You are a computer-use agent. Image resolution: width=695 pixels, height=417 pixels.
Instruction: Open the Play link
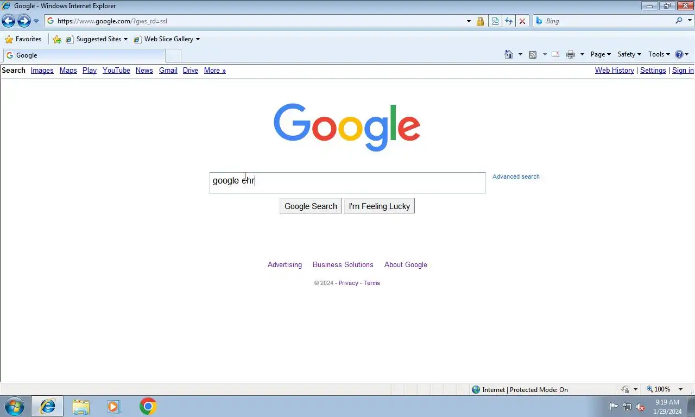click(x=90, y=71)
